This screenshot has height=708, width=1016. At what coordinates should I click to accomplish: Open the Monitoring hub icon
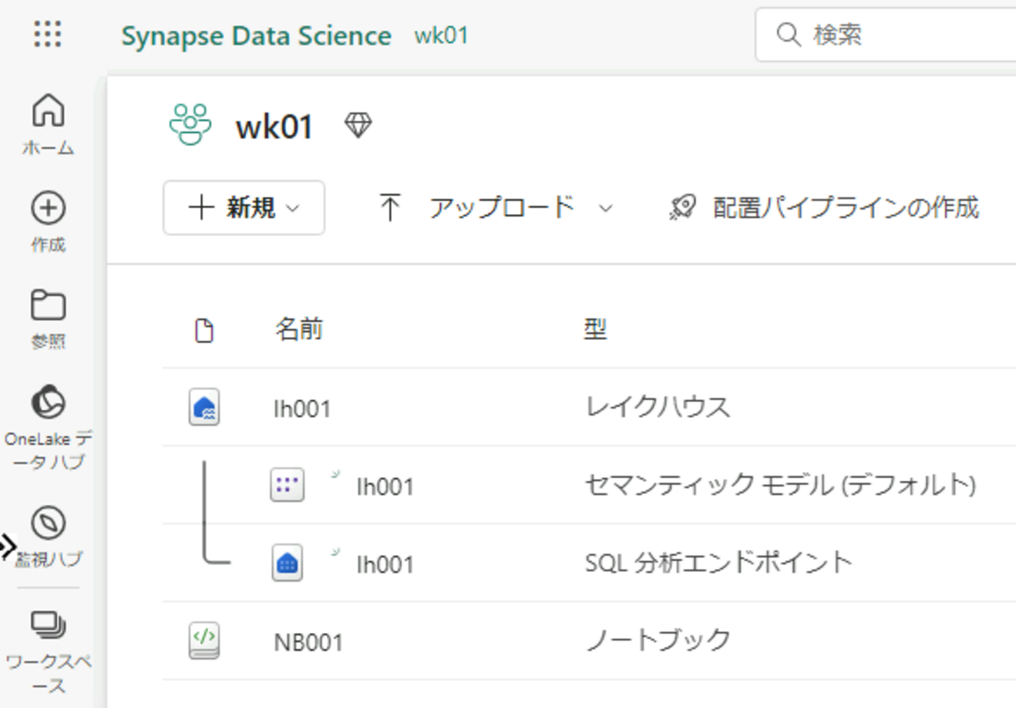[x=48, y=523]
